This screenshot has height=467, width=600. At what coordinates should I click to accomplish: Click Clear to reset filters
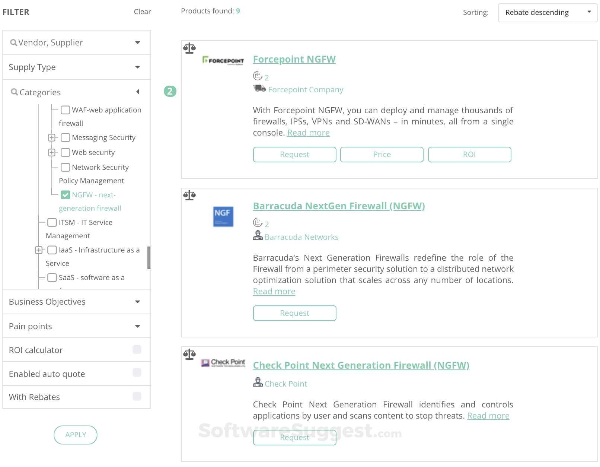click(x=143, y=12)
